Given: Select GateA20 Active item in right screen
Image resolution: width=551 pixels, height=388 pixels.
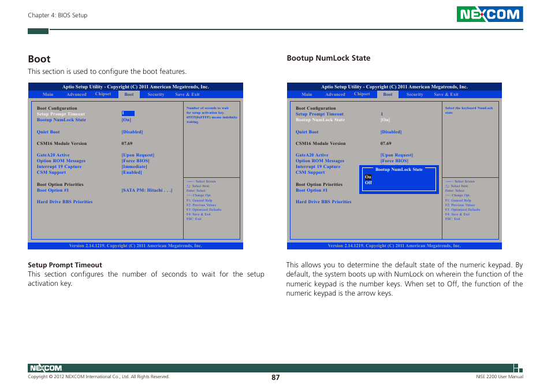Looking at the screenshot, I should [x=312, y=155].
